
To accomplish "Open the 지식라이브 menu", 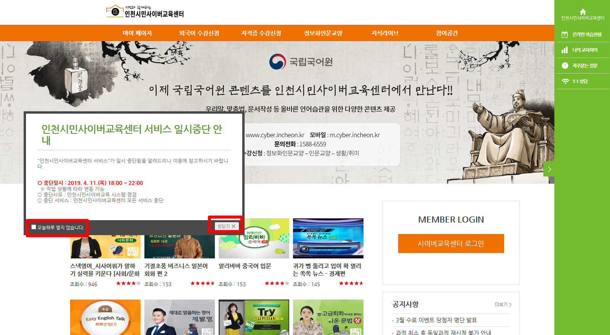I will (385, 33).
